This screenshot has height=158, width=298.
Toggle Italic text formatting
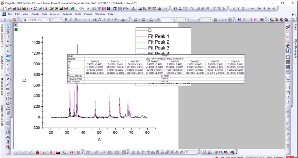[71, 20]
